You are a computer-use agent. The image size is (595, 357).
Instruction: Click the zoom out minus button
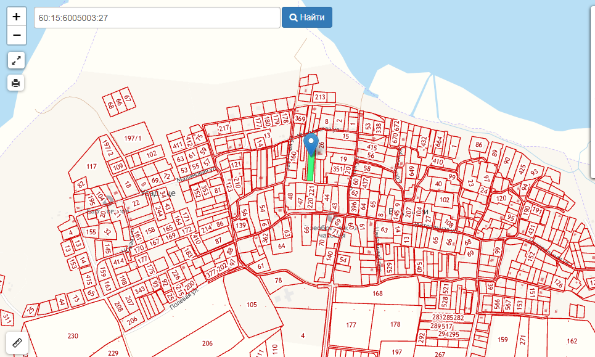click(17, 35)
